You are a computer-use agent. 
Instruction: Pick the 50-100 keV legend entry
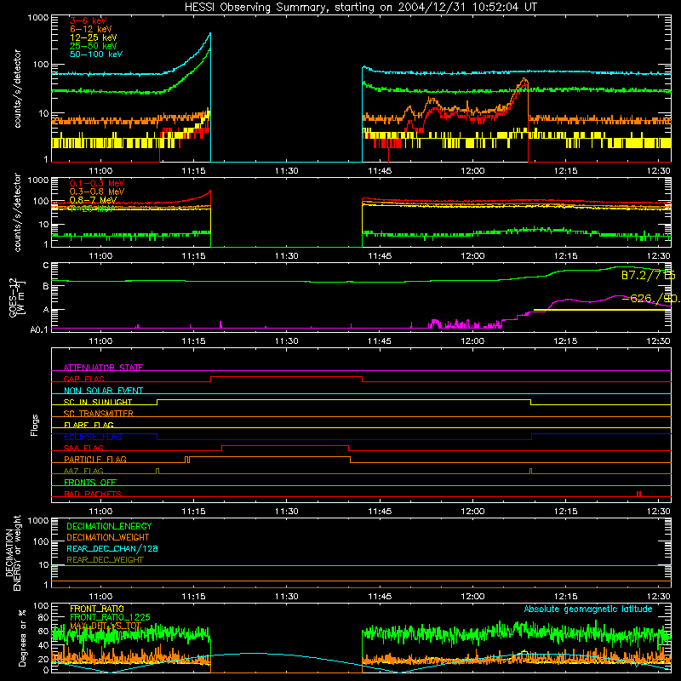point(96,54)
